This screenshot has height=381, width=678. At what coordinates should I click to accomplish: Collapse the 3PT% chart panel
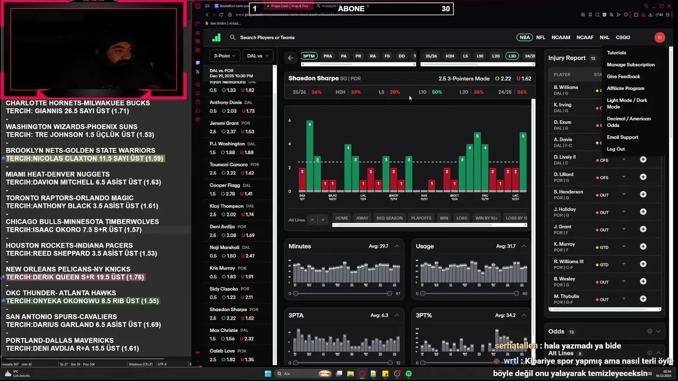point(524,315)
